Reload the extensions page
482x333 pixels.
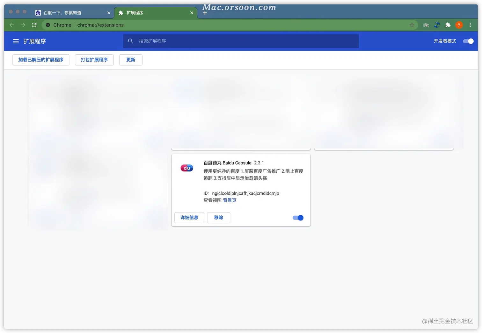click(34, 25)
